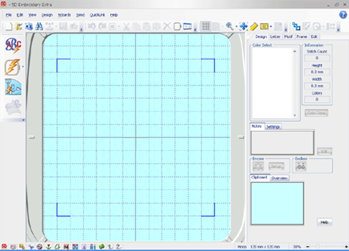Click the zoom in plus button

(346, 247)
